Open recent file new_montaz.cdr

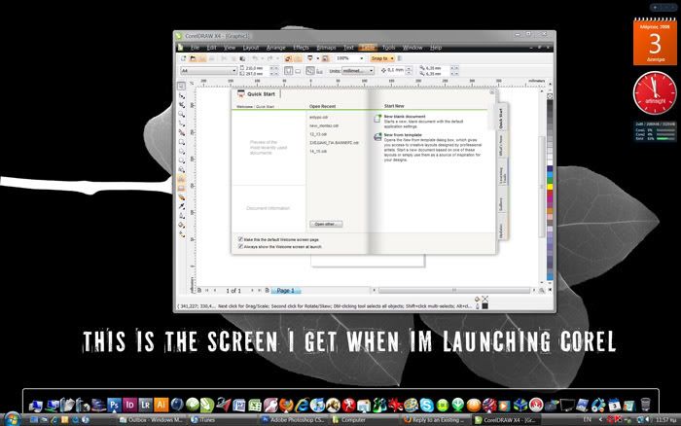pyautogui.click(x=324, y=125)
